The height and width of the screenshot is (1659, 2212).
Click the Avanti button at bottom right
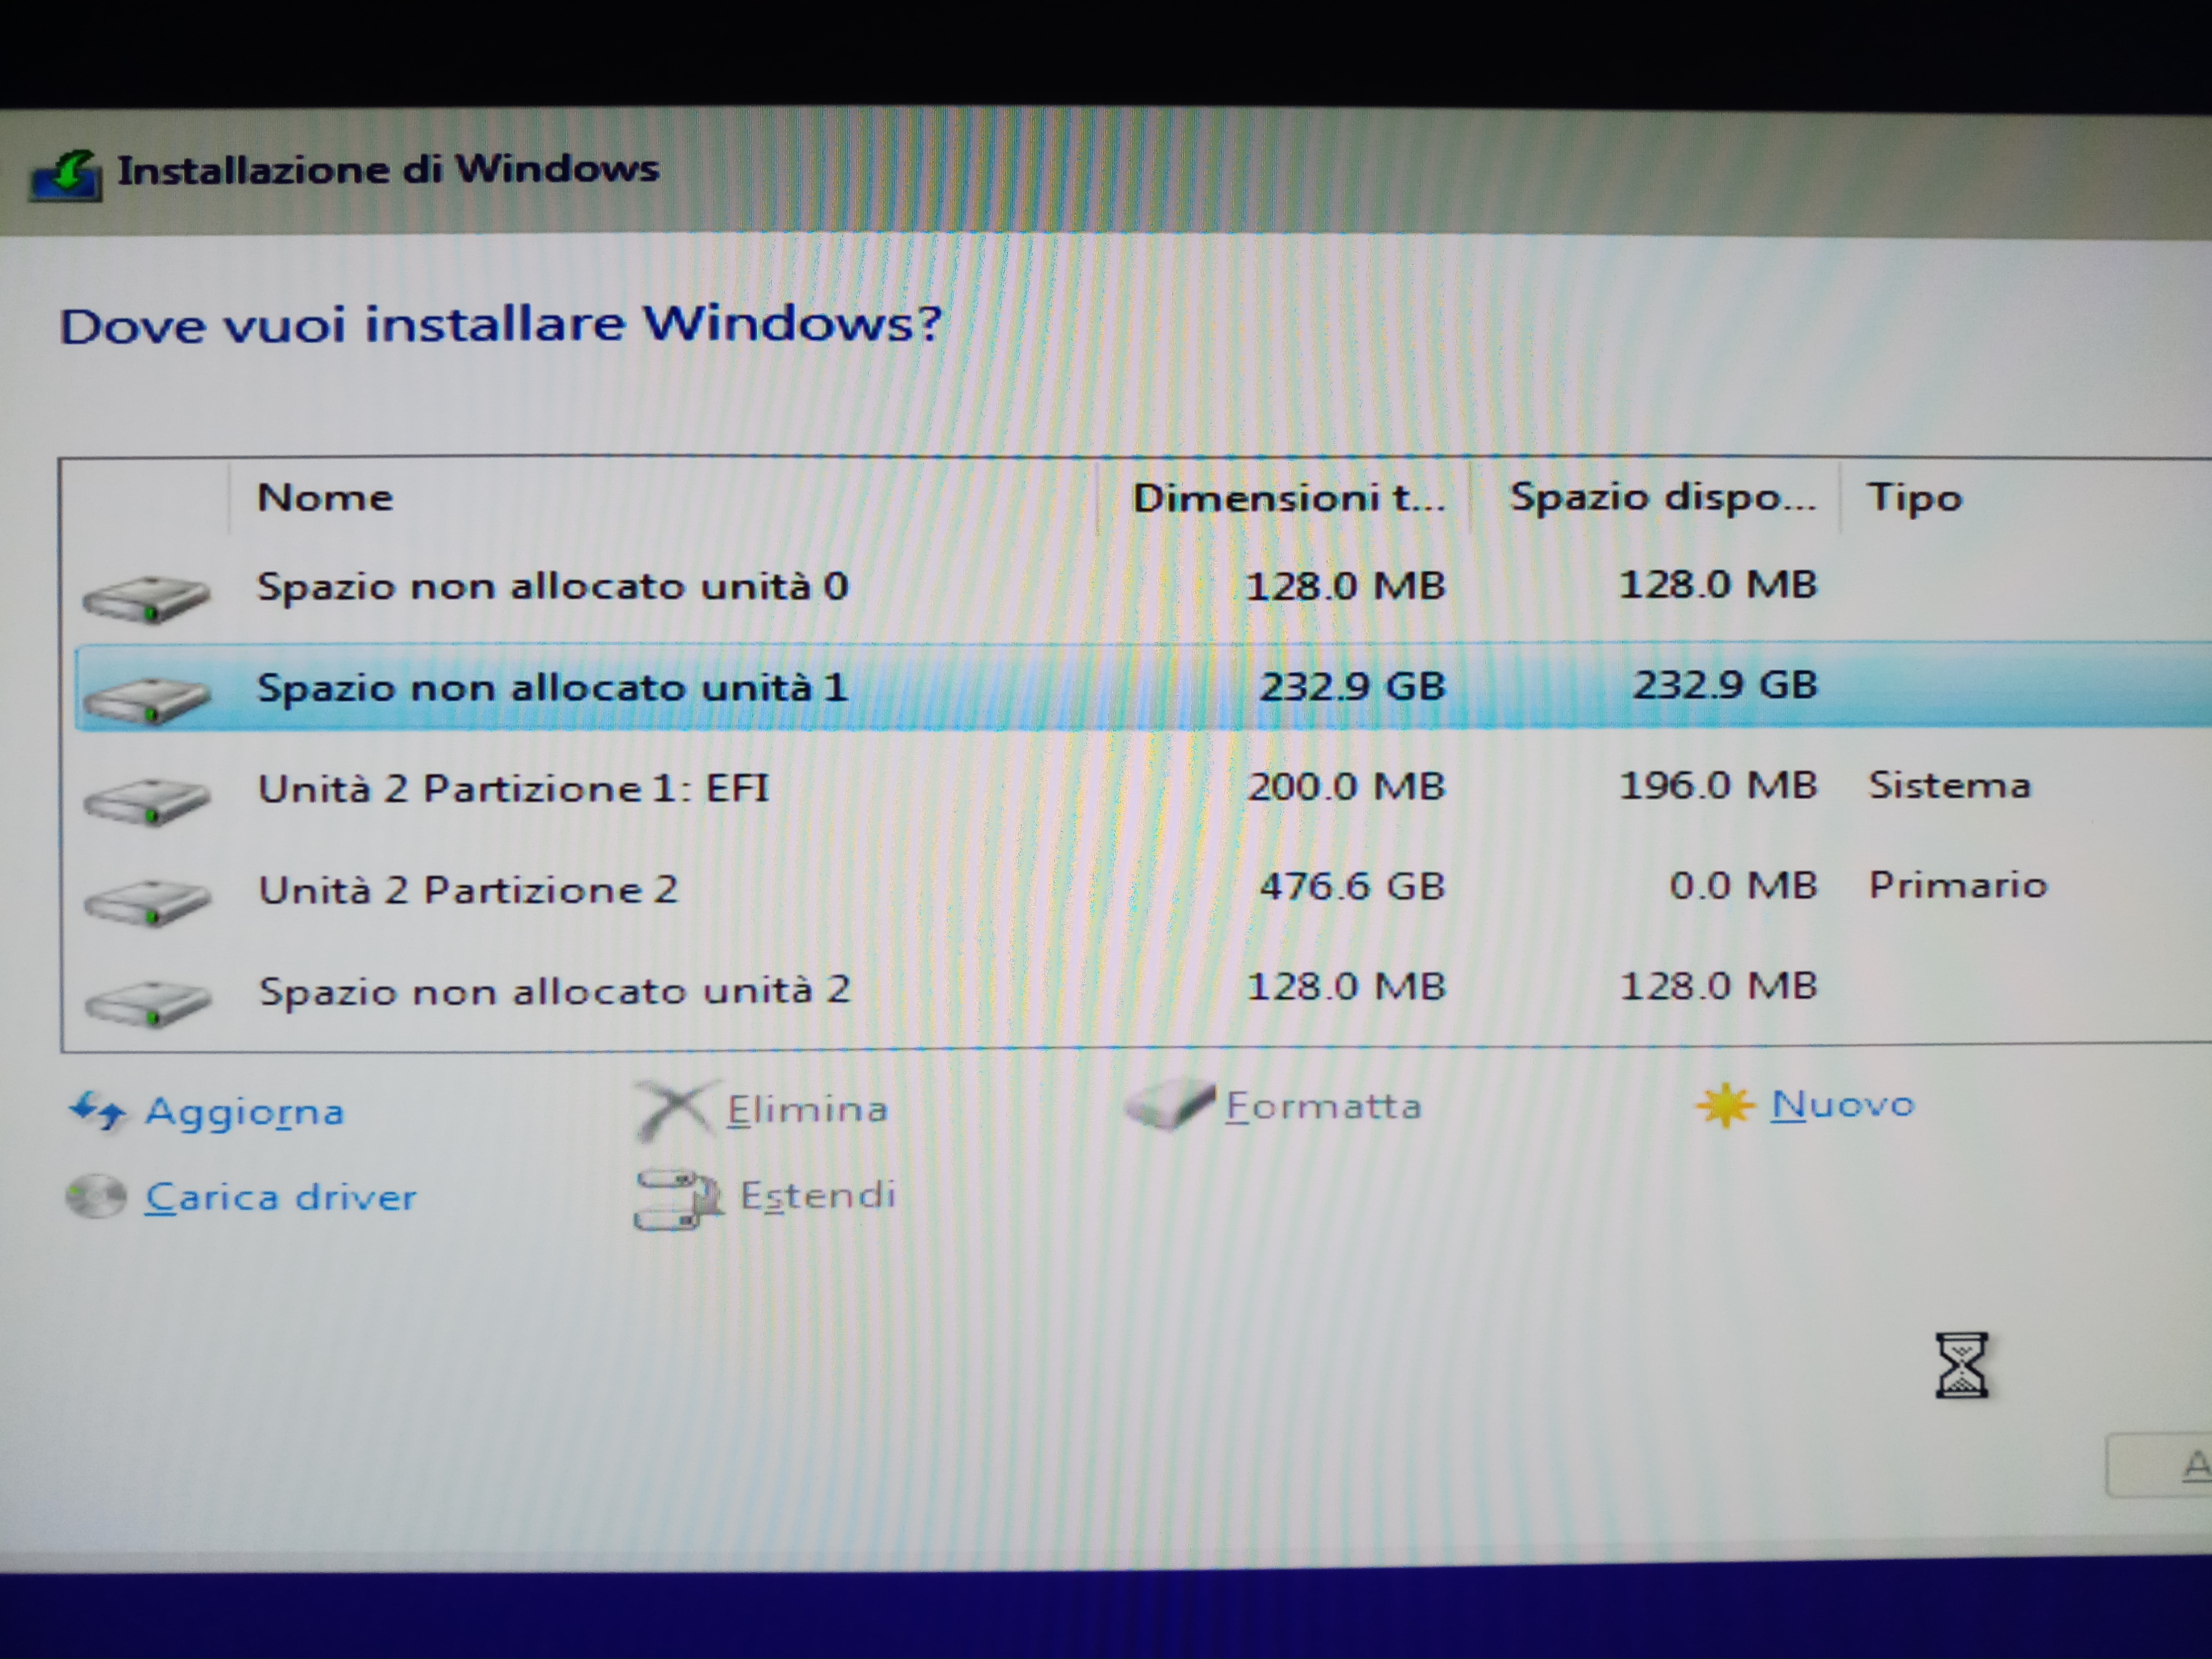click(x=2159, y=1465)
